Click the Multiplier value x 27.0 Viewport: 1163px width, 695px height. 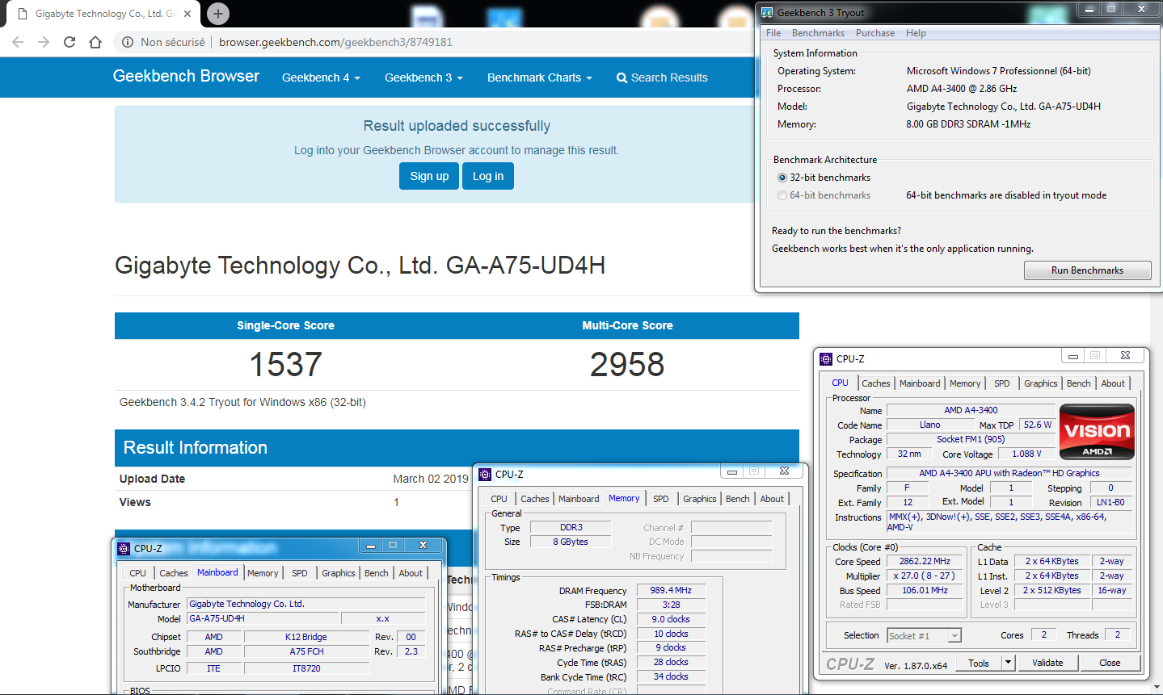[x=925, y=576]
